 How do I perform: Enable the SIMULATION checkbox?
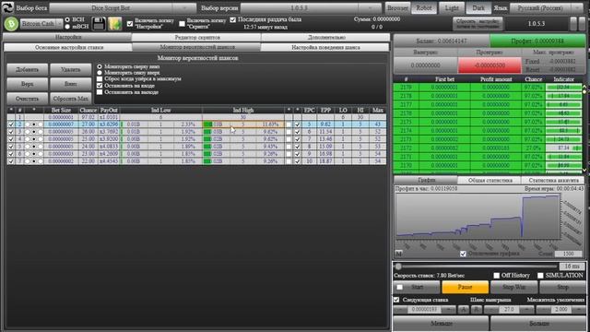[541, 276]
